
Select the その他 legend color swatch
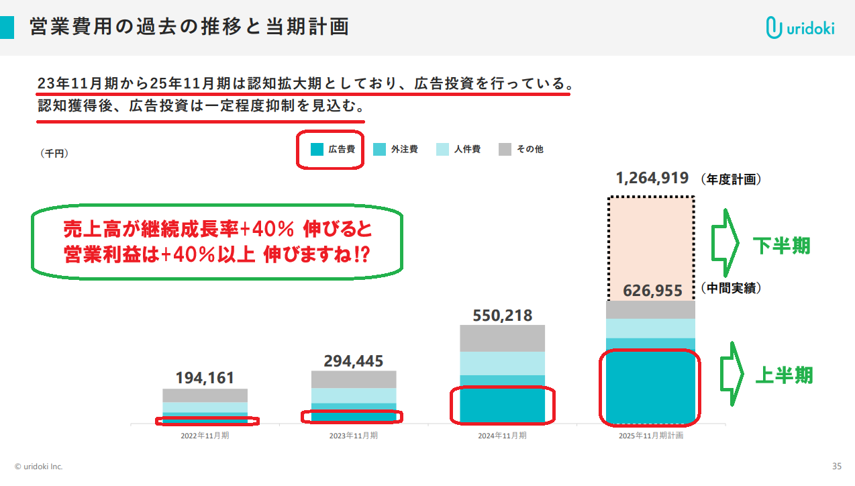505,149
